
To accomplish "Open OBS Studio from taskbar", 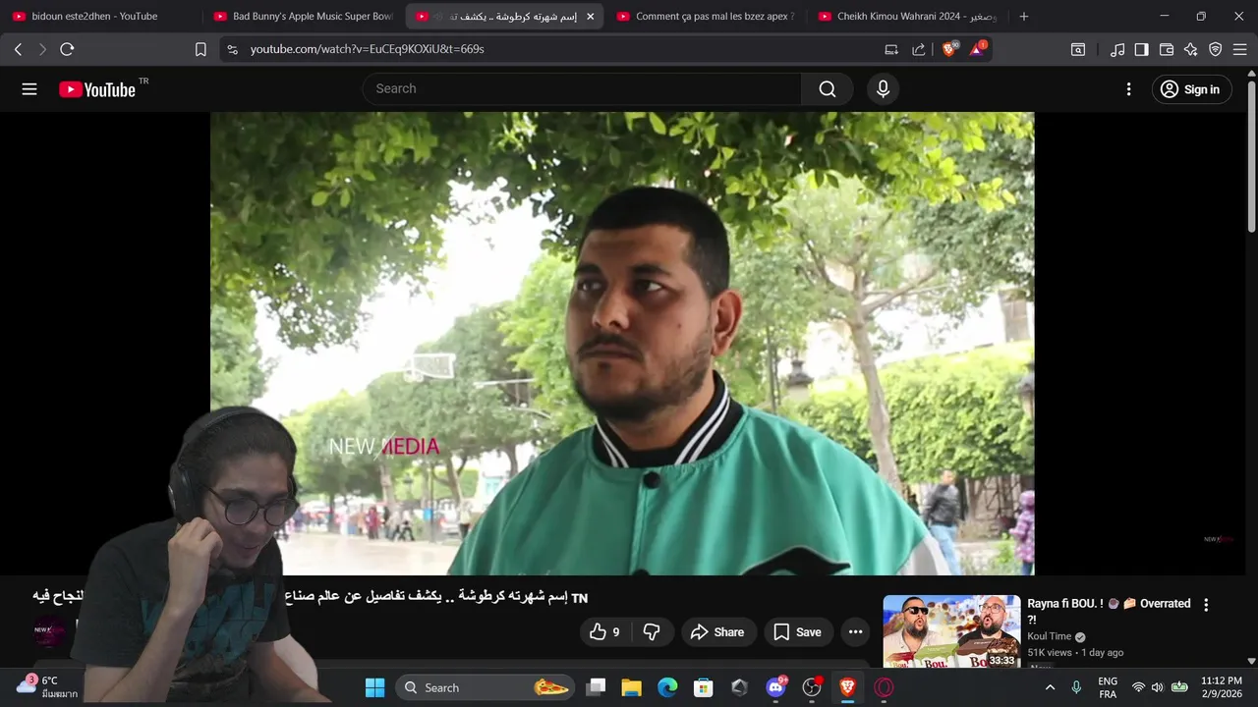I will 812,687.
